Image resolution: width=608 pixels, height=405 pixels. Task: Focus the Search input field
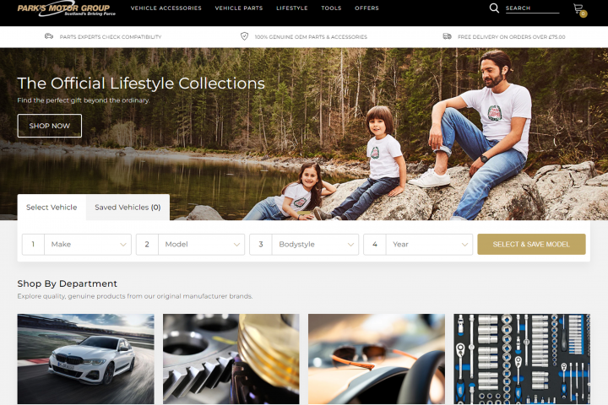point(532,8)
